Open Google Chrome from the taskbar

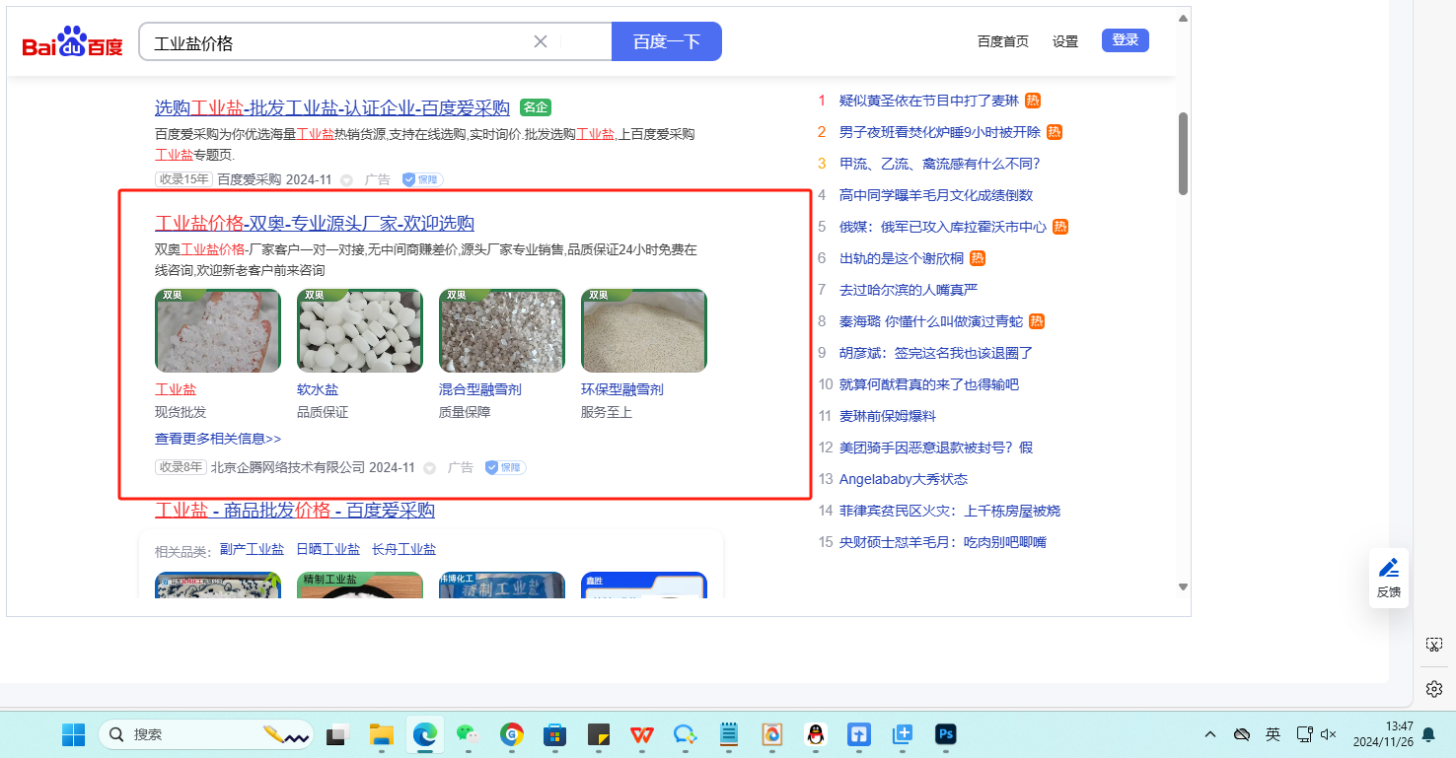point(511,734)
